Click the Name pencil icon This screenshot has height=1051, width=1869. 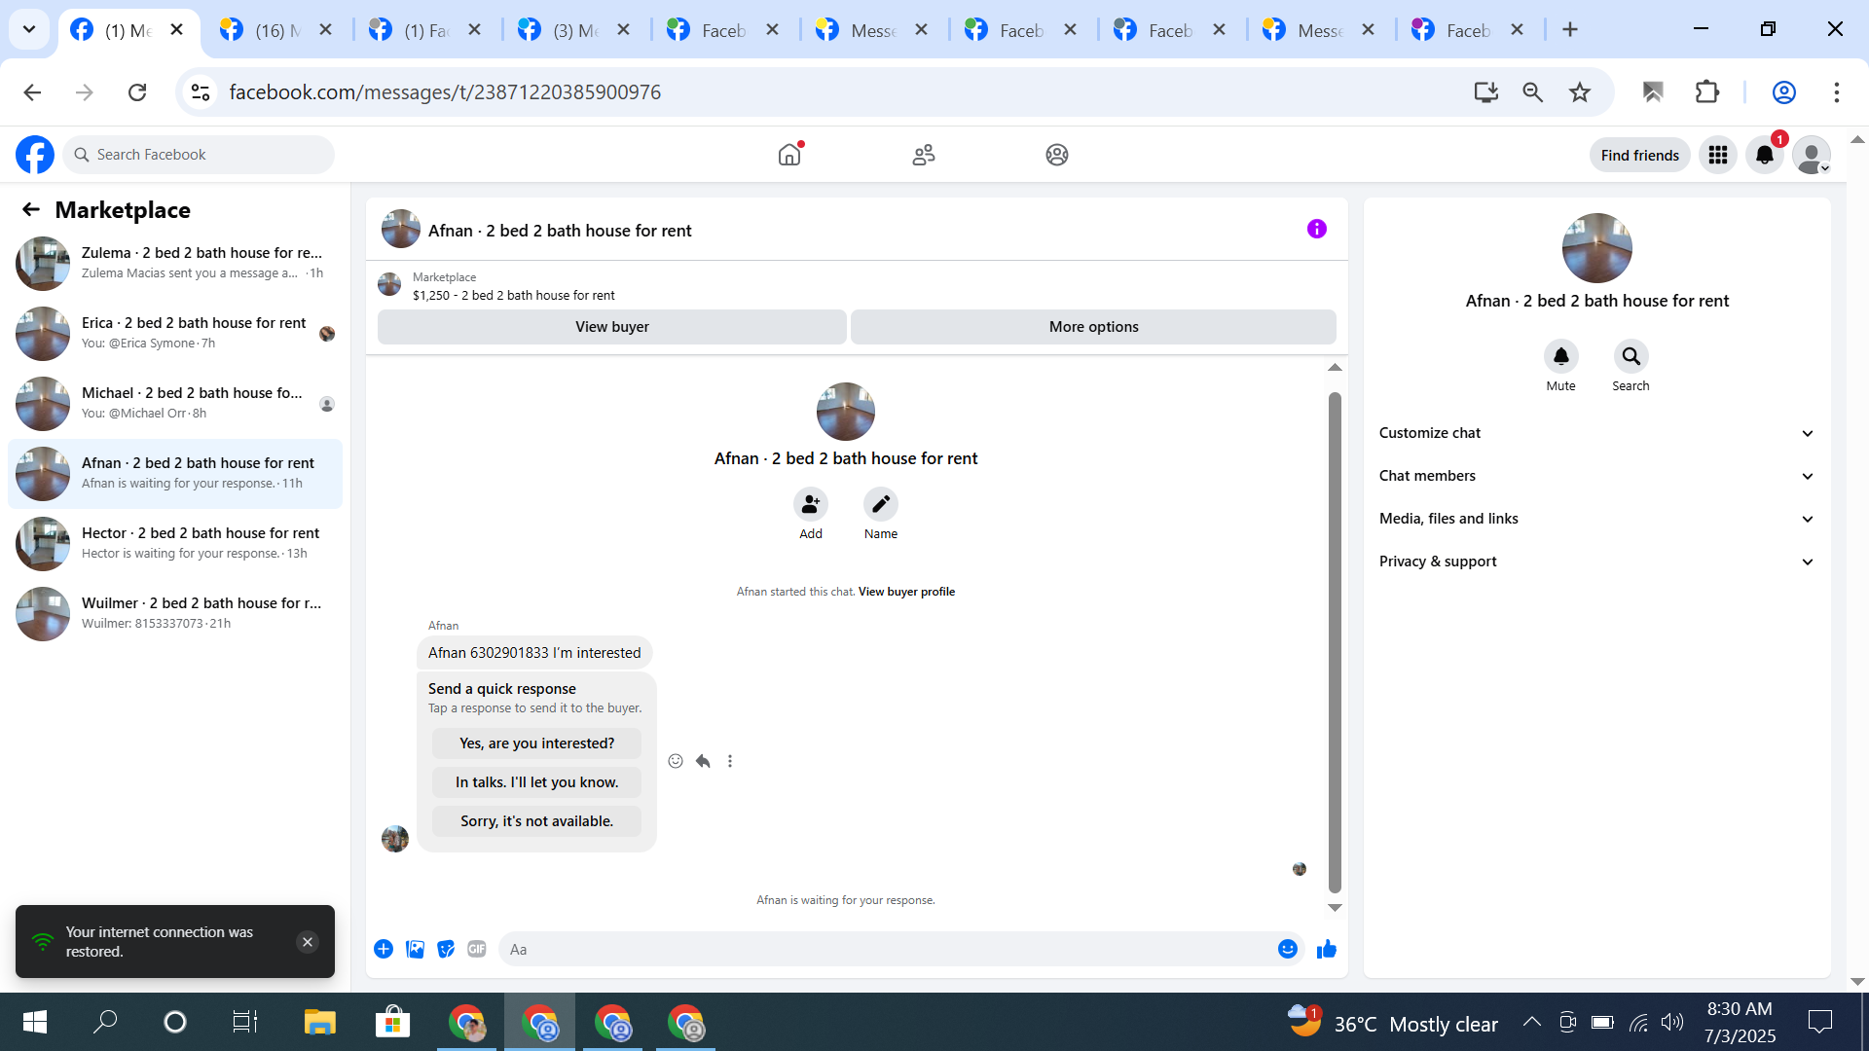click(880, 504)
